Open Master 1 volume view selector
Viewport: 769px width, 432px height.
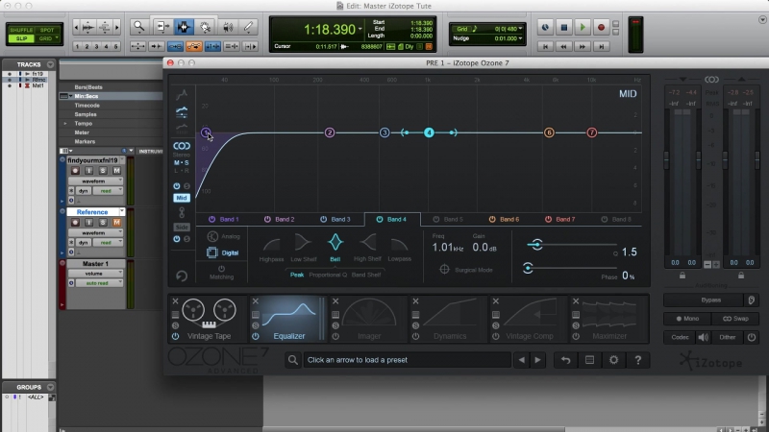[x=95, y=274]
